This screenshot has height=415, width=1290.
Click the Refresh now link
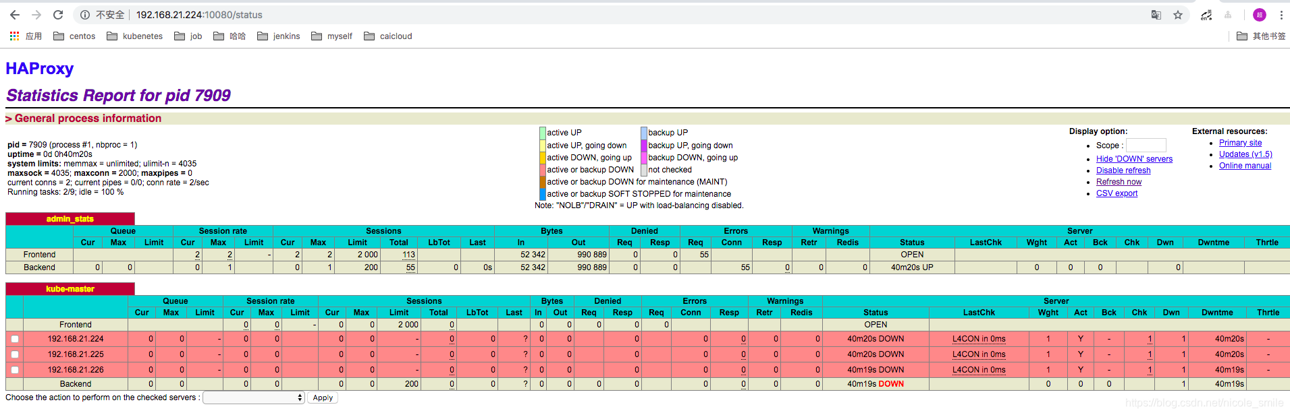coord(1119,182)
